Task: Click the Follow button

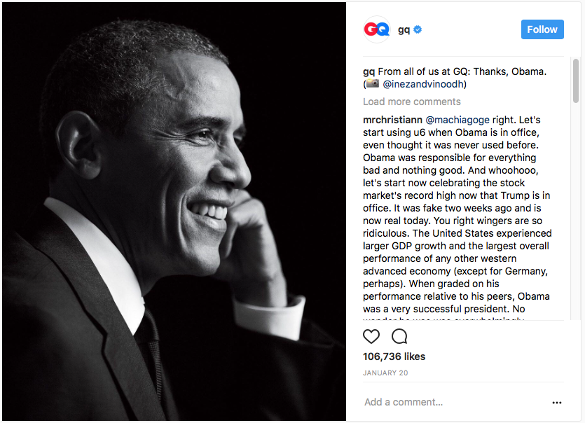Action: click(x=542, y=29)
